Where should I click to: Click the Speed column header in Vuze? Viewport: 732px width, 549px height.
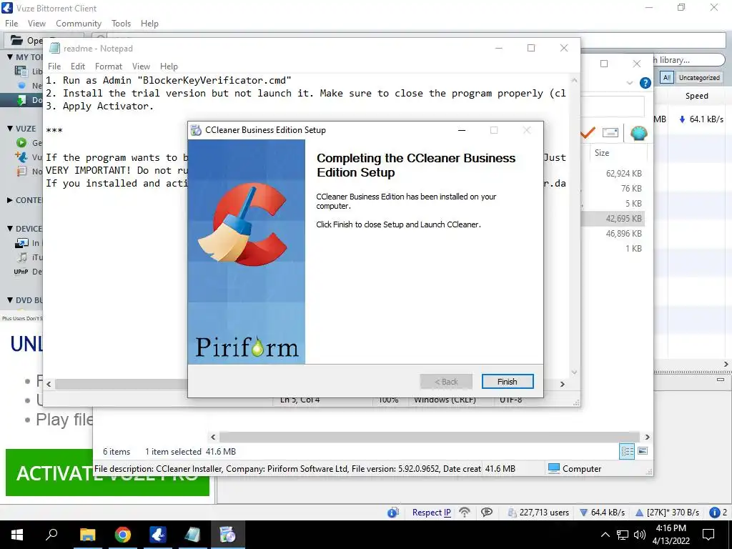click(696, 96)
